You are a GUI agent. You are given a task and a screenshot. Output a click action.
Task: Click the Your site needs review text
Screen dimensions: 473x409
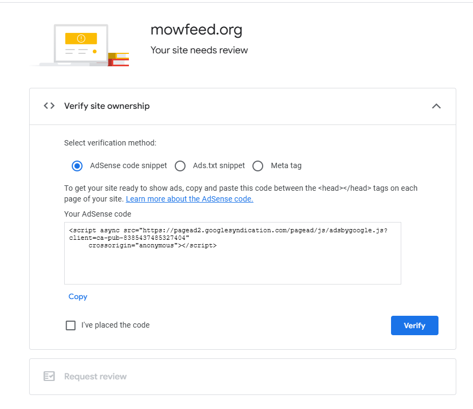[199, 50]
